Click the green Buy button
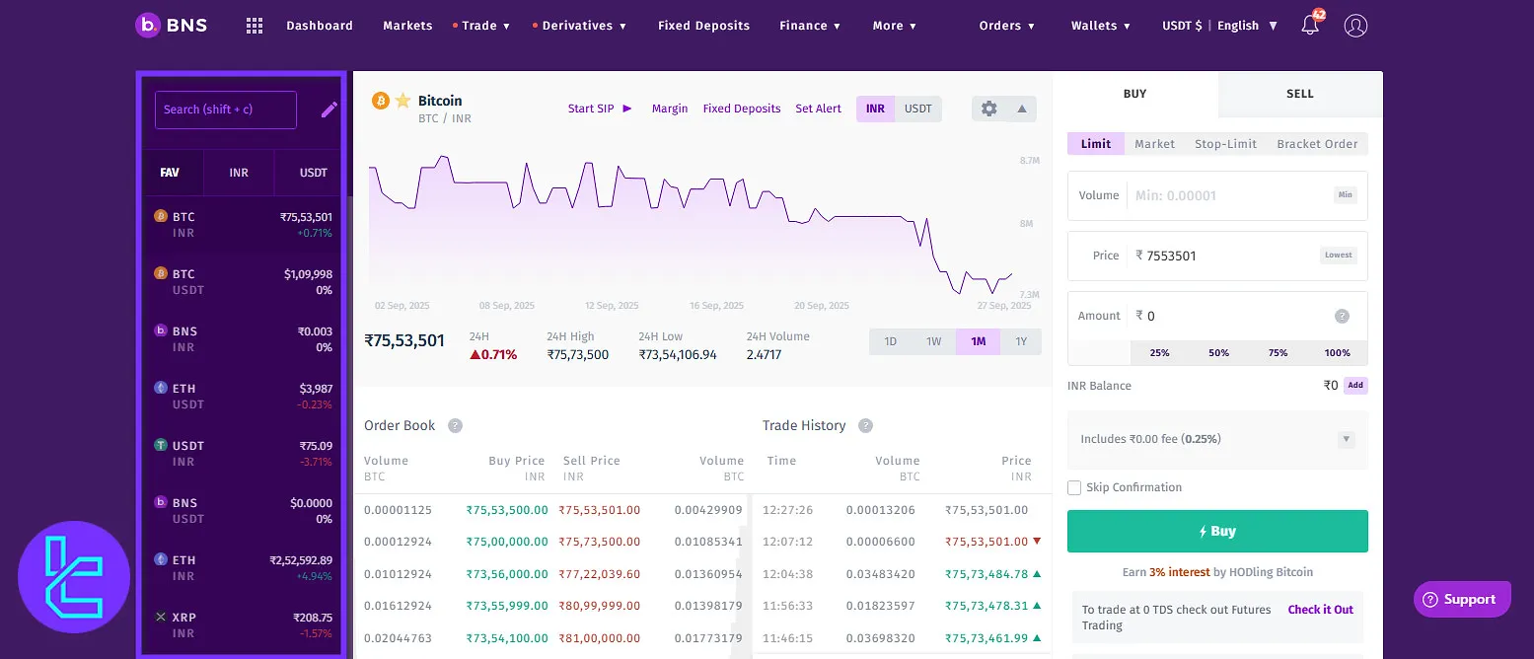1534x659 pixels. [1216, 531]
